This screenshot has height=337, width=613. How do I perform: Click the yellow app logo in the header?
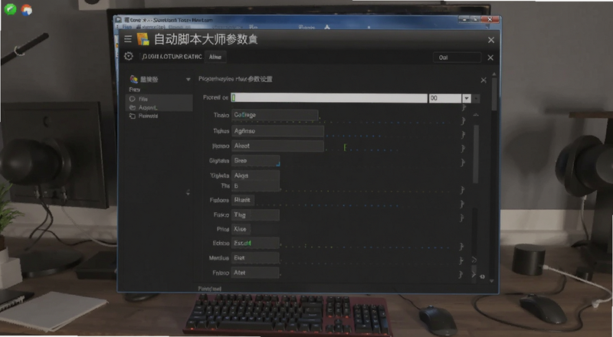coord(143,39)
